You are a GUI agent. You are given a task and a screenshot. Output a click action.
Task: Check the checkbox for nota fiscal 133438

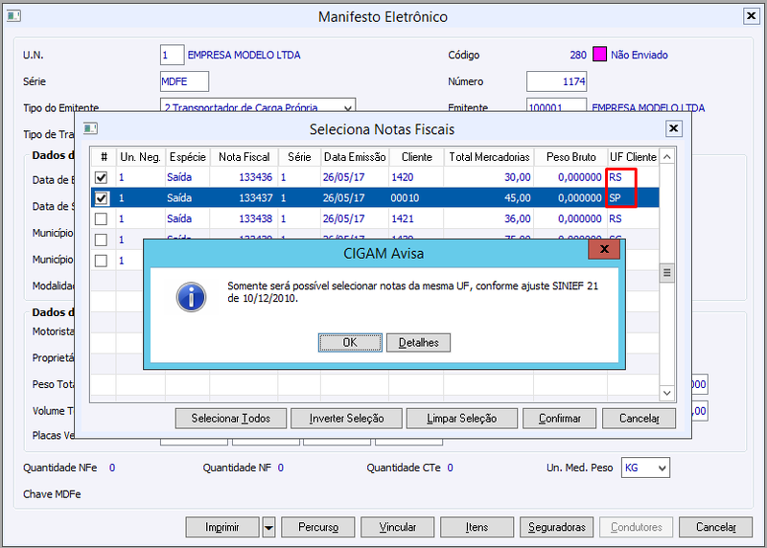coord(102,218)
